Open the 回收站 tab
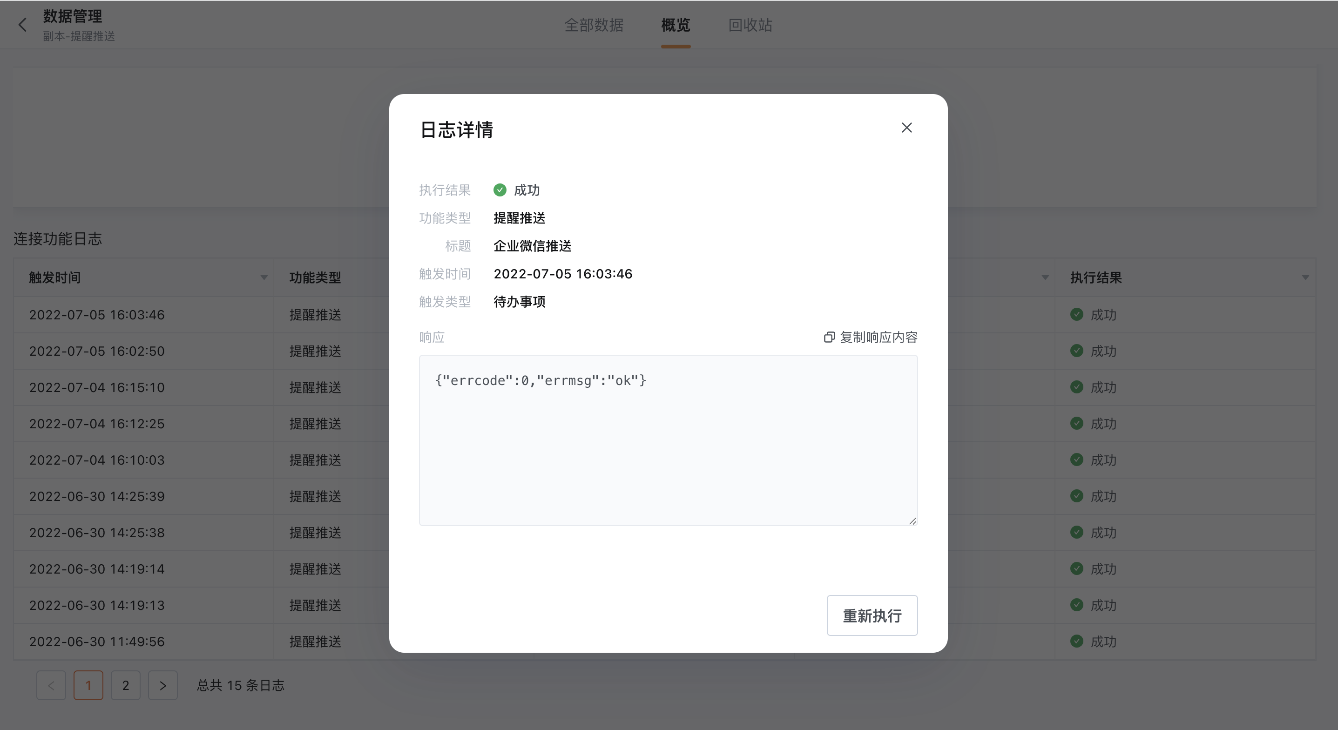The width and height of the screenshot is (1338, 730). [750, 25]
